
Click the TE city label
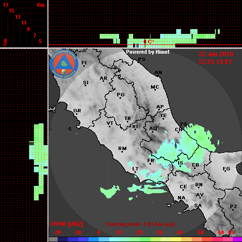pos(163,116)
